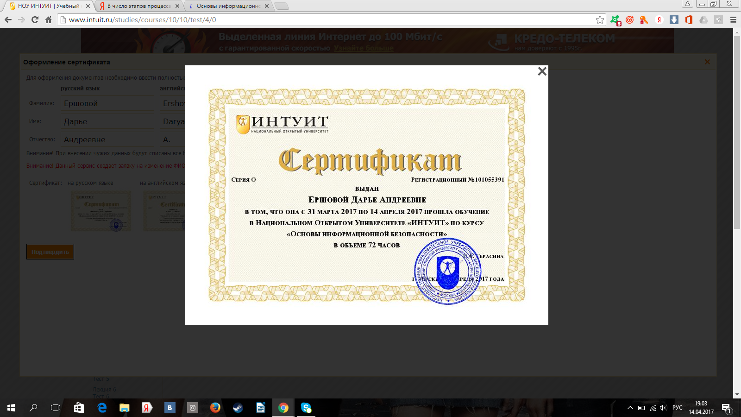
Task: Open Steam from the taskbar
Action: click(238, 408)
